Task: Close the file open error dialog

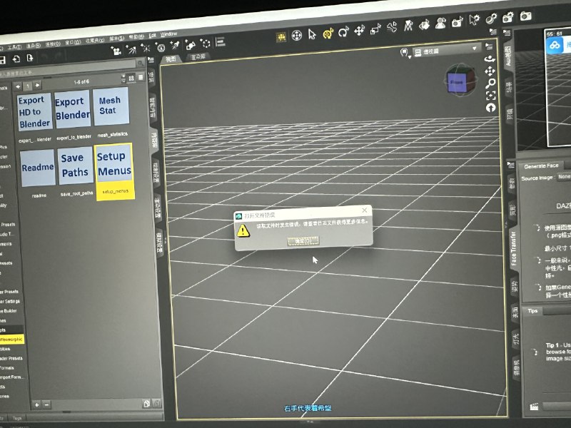Action: click(365, 211)
